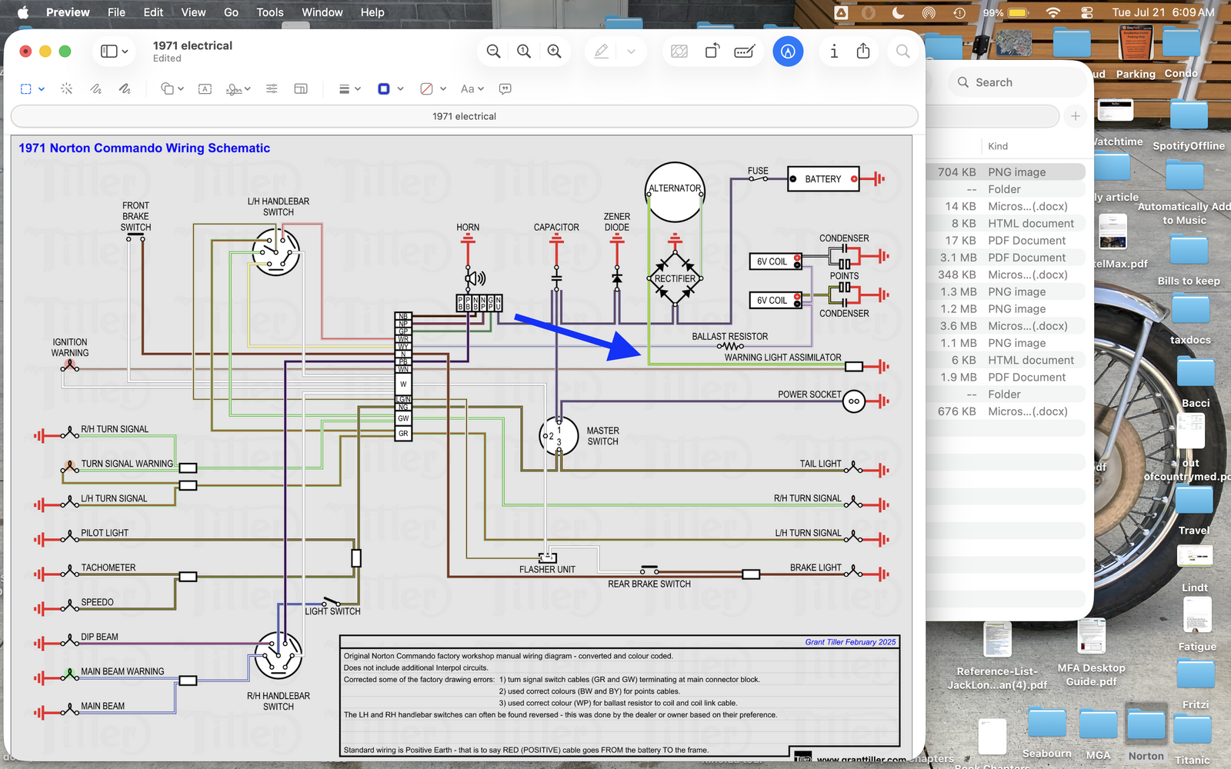This screenshot has width=1231, height=769.
Task: Rotate the document with the rotate icon
Action: [x=712, y=52]
